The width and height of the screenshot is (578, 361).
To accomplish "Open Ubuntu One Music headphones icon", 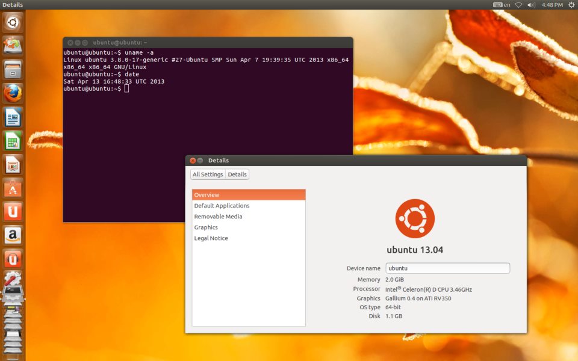I will [x=13, y=259].
